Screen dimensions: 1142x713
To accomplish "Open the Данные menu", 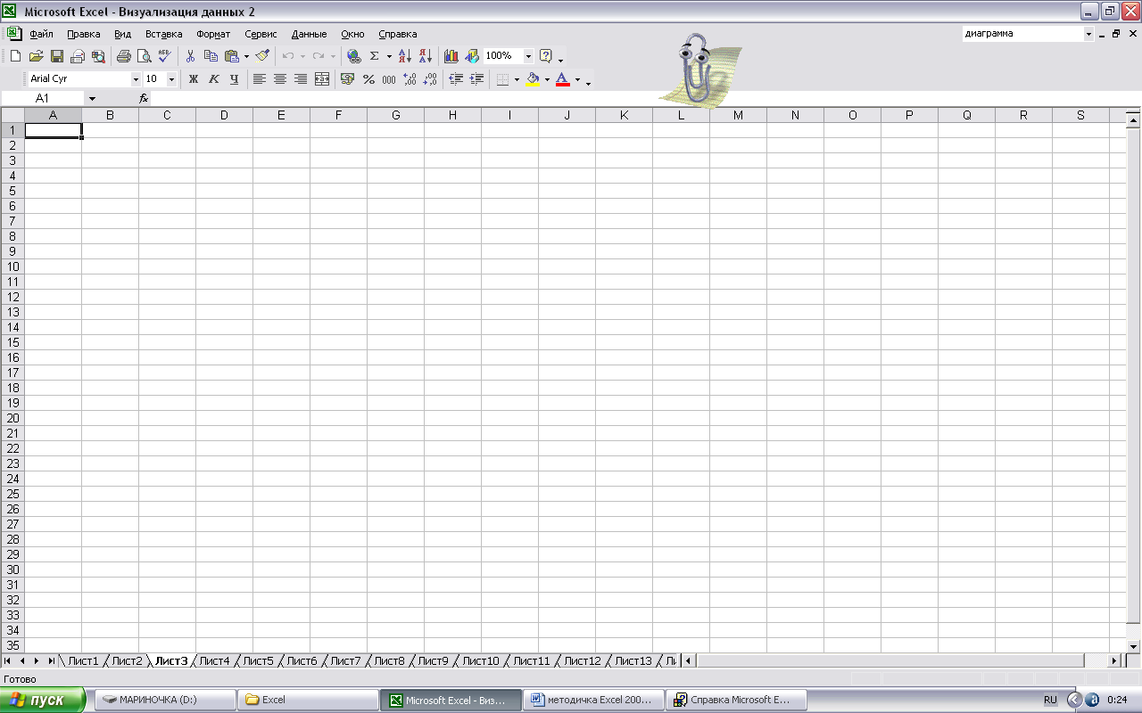I will coord(309,34).
